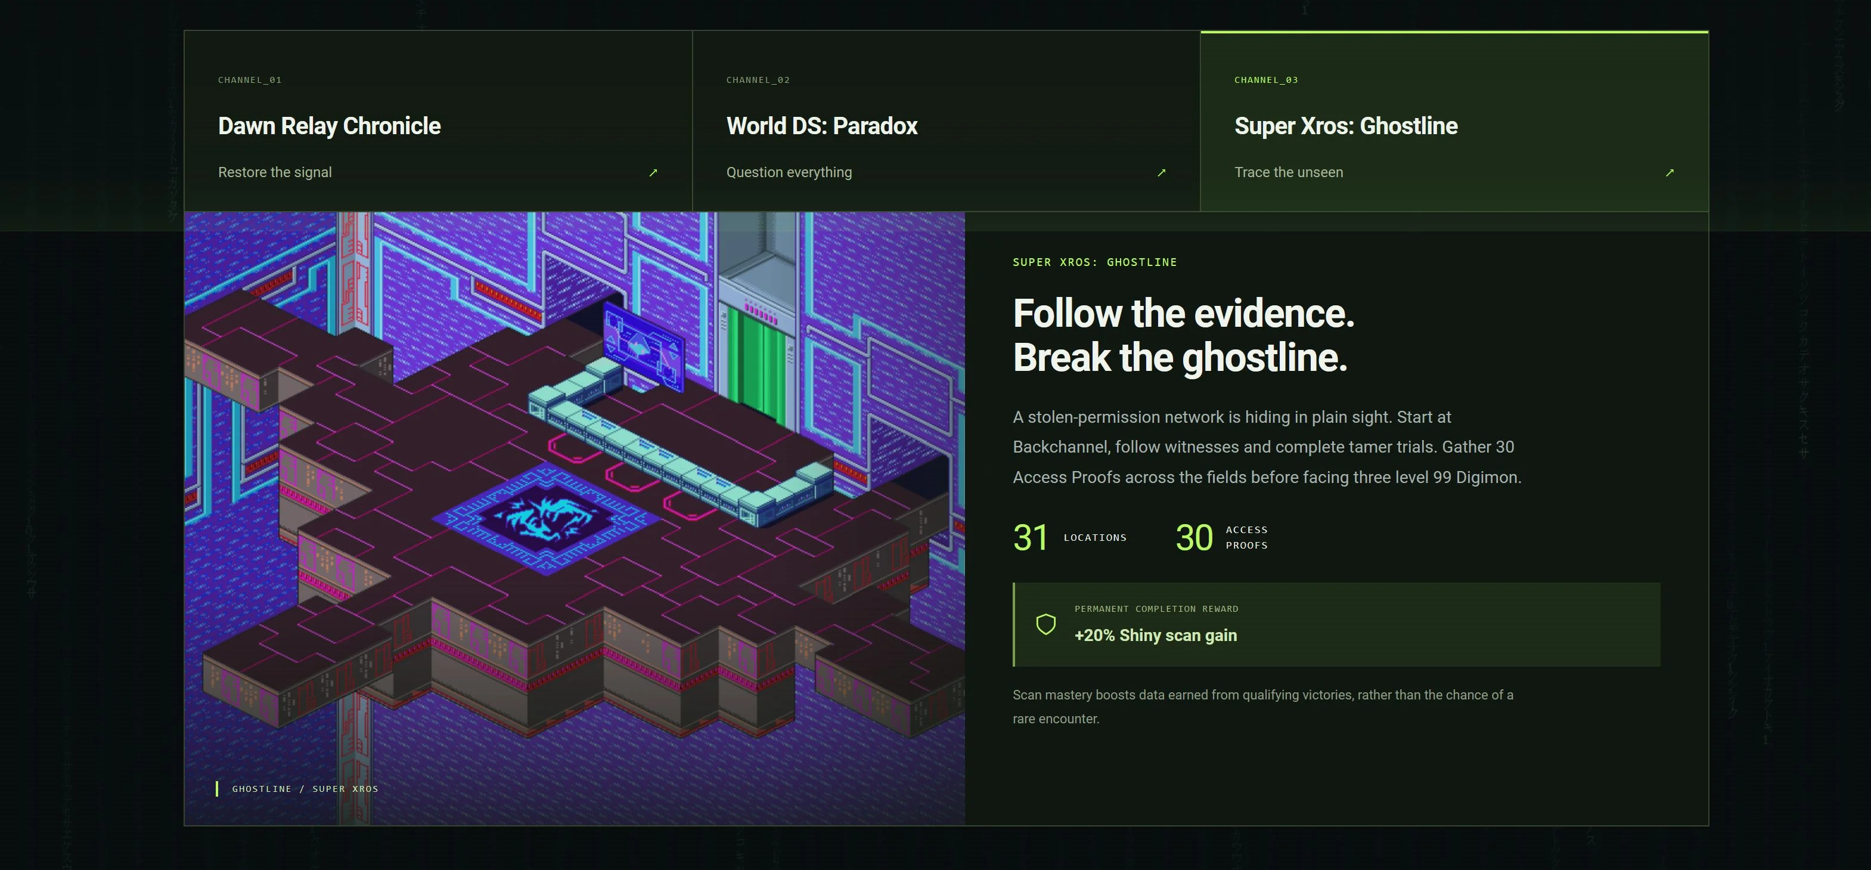Image resolution: width=1871 pixels, height=870 pixels.
Task: Click the 'Scan mastery boosts data' footnote
Action: (x=1262, y=707)
